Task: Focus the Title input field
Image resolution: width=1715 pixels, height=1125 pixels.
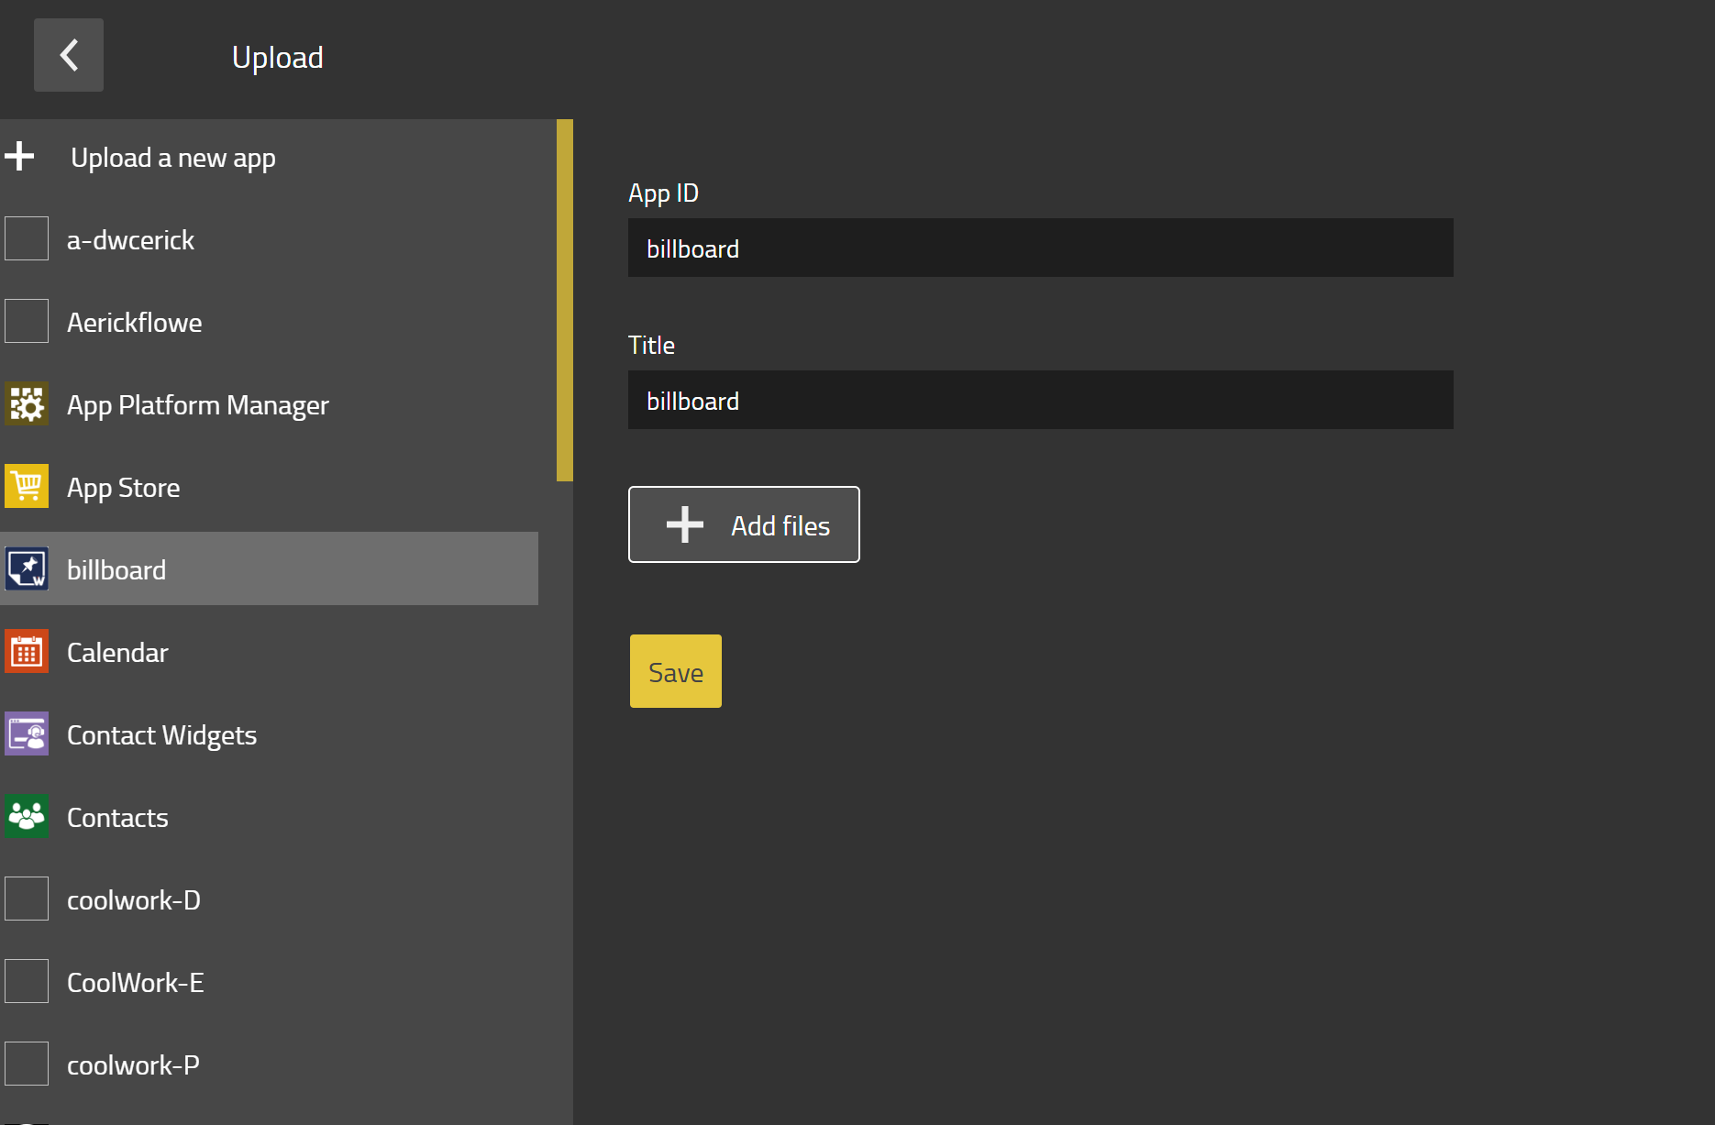Action: pos(1040,400)
